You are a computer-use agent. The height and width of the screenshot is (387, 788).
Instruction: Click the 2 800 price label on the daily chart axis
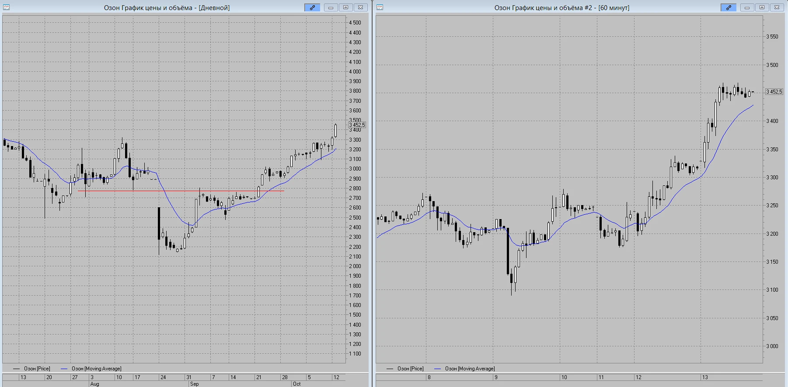[x=355, y=188]
